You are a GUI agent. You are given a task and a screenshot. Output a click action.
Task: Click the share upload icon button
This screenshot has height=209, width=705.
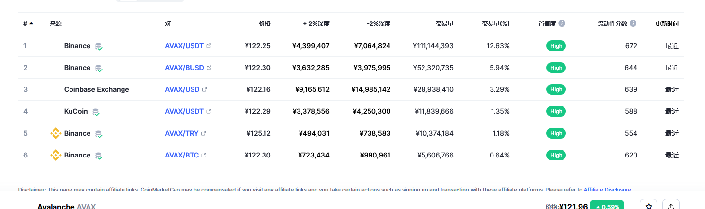(x=671, y=206)
